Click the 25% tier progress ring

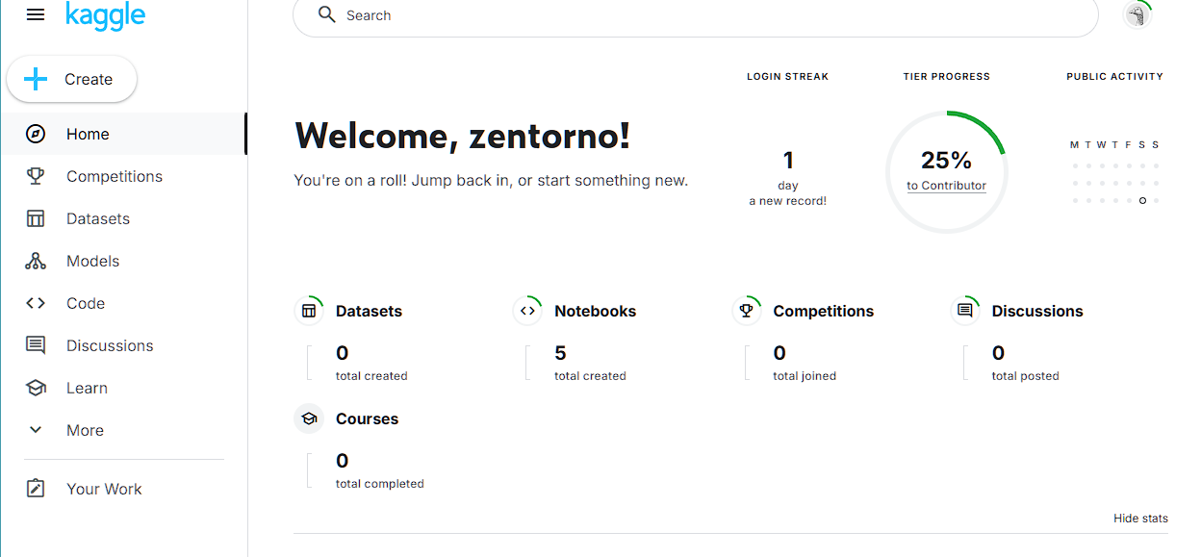pos(946,171)
